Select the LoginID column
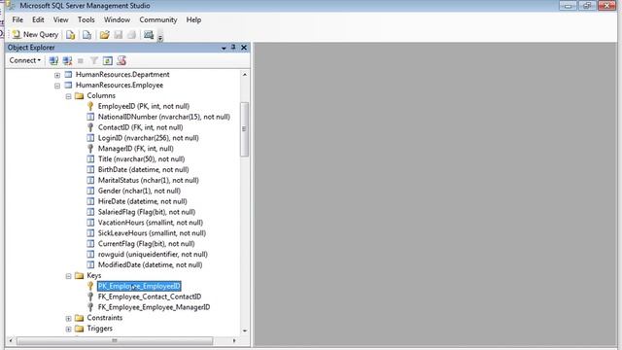The image size is (622, 350). click(149, 138)
